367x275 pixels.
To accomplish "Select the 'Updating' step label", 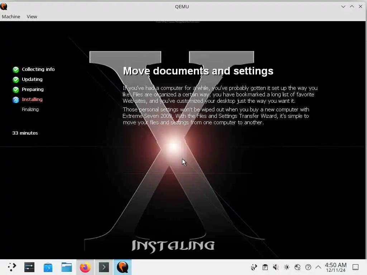I will tap(32, 79).
